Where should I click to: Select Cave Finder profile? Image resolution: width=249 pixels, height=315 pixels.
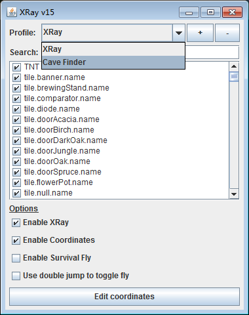pos(113,62)
